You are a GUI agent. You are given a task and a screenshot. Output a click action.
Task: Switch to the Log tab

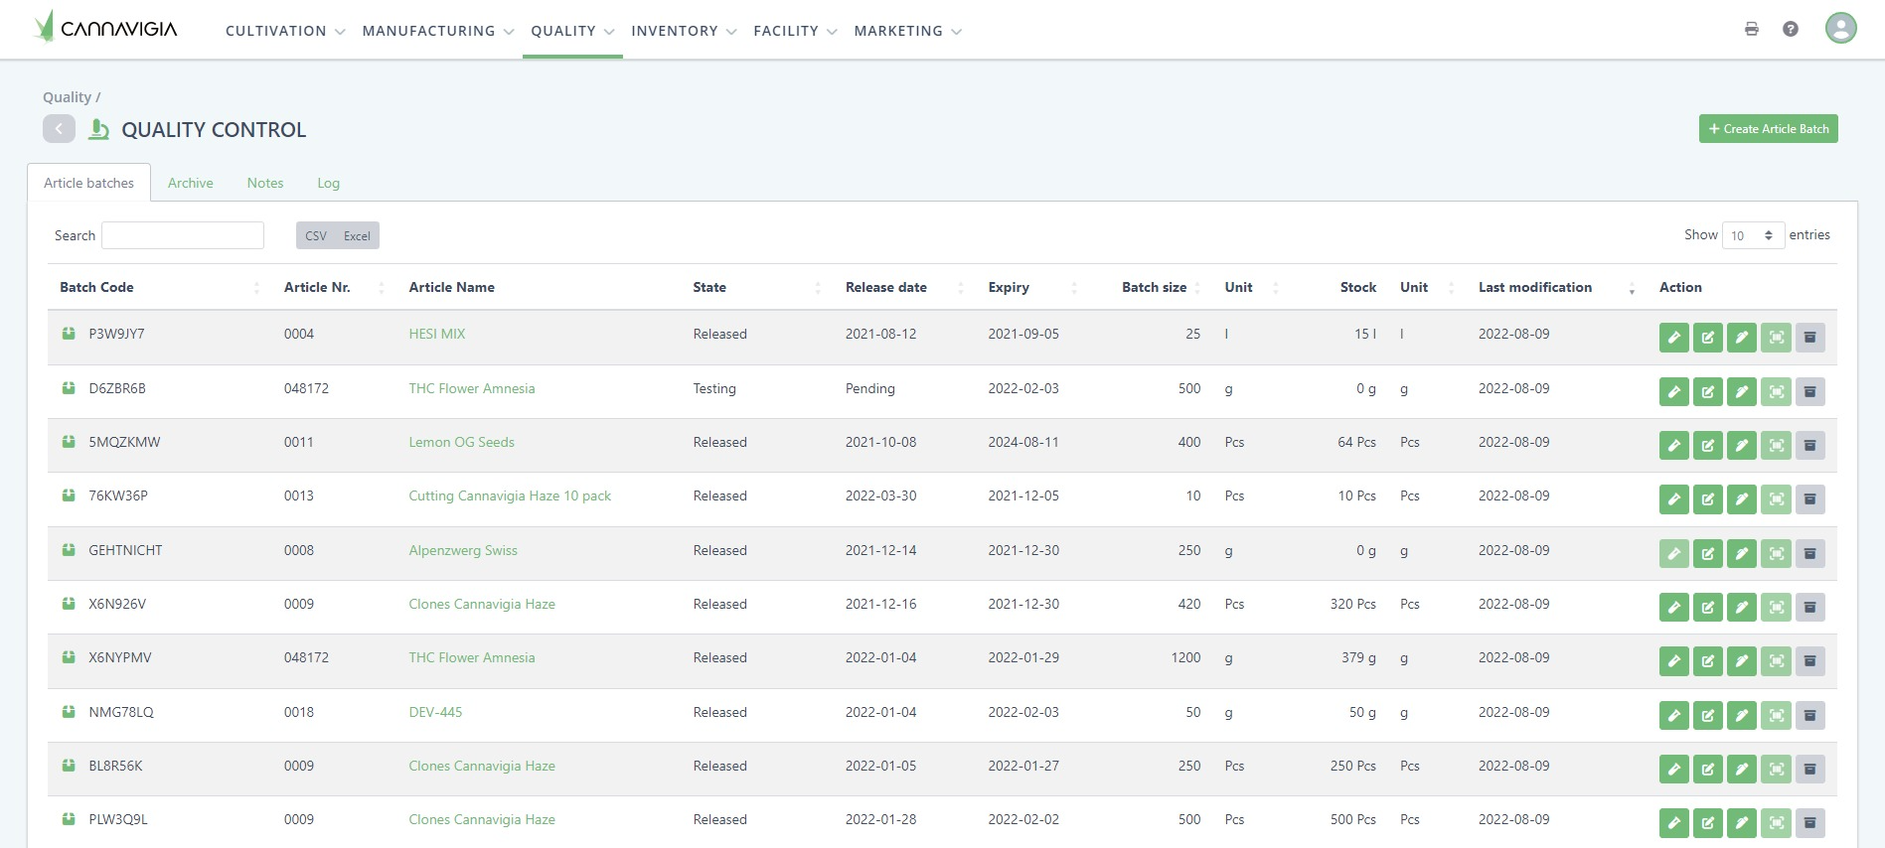pos(328,183)
